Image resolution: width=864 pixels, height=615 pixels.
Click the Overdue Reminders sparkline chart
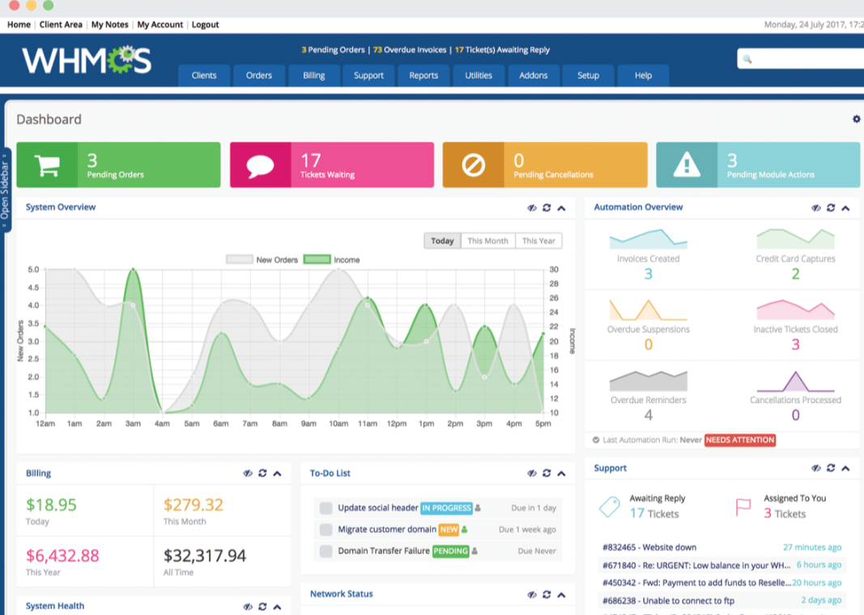point(648,381)
